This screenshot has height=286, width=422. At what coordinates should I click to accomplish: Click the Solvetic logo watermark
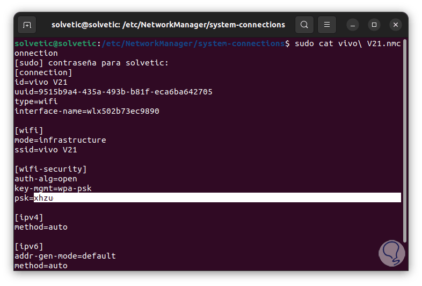tap(391, 253)
